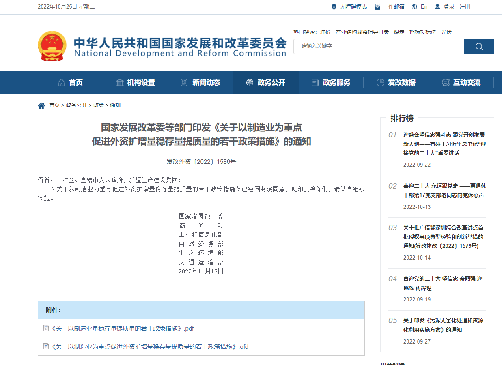
Task: Switch to the 首页 navigation tab
Action: [75, 82]
